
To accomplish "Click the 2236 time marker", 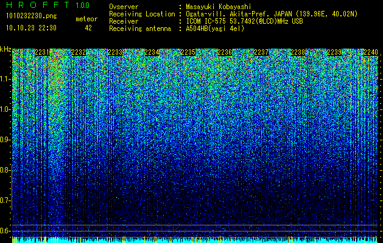I will (225, 52).
